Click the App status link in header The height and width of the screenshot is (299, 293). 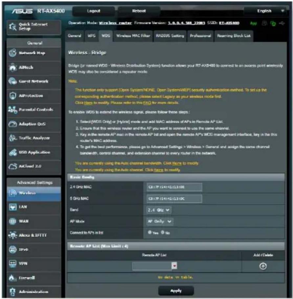click(x=254, y=23)
